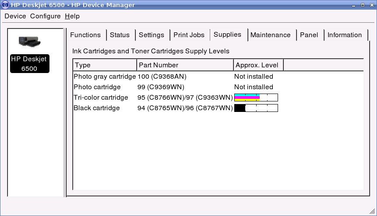Image resolution: width=377 pixels, height=216 pixels.
Task: Click the HP logo in title bar
Action: coord(5,5)
